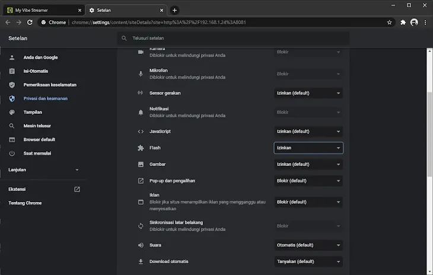Click the bookmark star icon
Image resolution: width=433 pixels, height=275 pixels.
[x=389, y=22]
